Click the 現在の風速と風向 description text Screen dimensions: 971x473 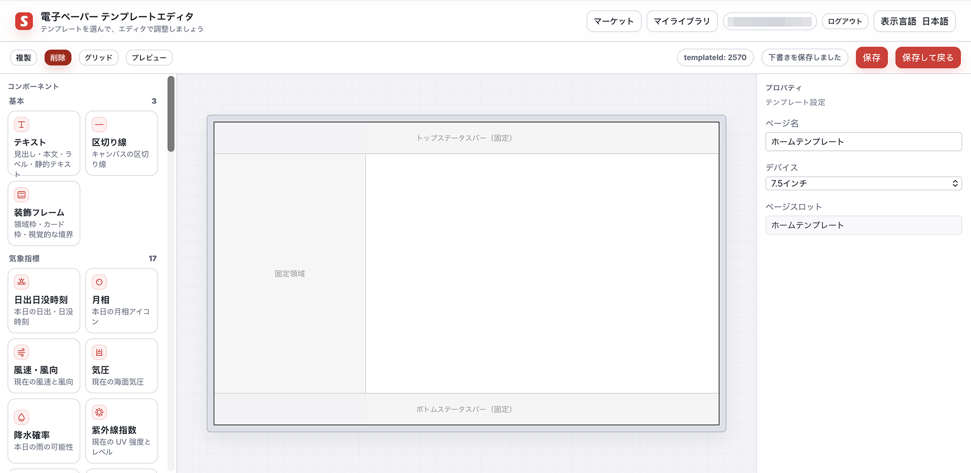coord(44,382)
